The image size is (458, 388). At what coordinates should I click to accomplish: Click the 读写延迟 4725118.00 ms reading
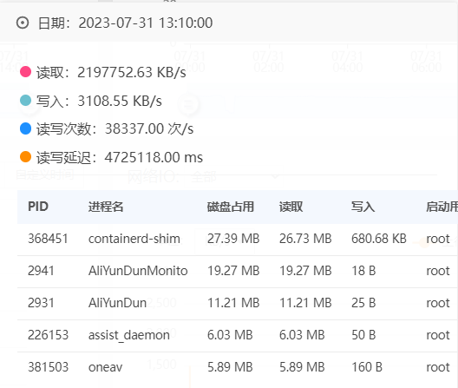pyautogui.click(x=120, y=157)
